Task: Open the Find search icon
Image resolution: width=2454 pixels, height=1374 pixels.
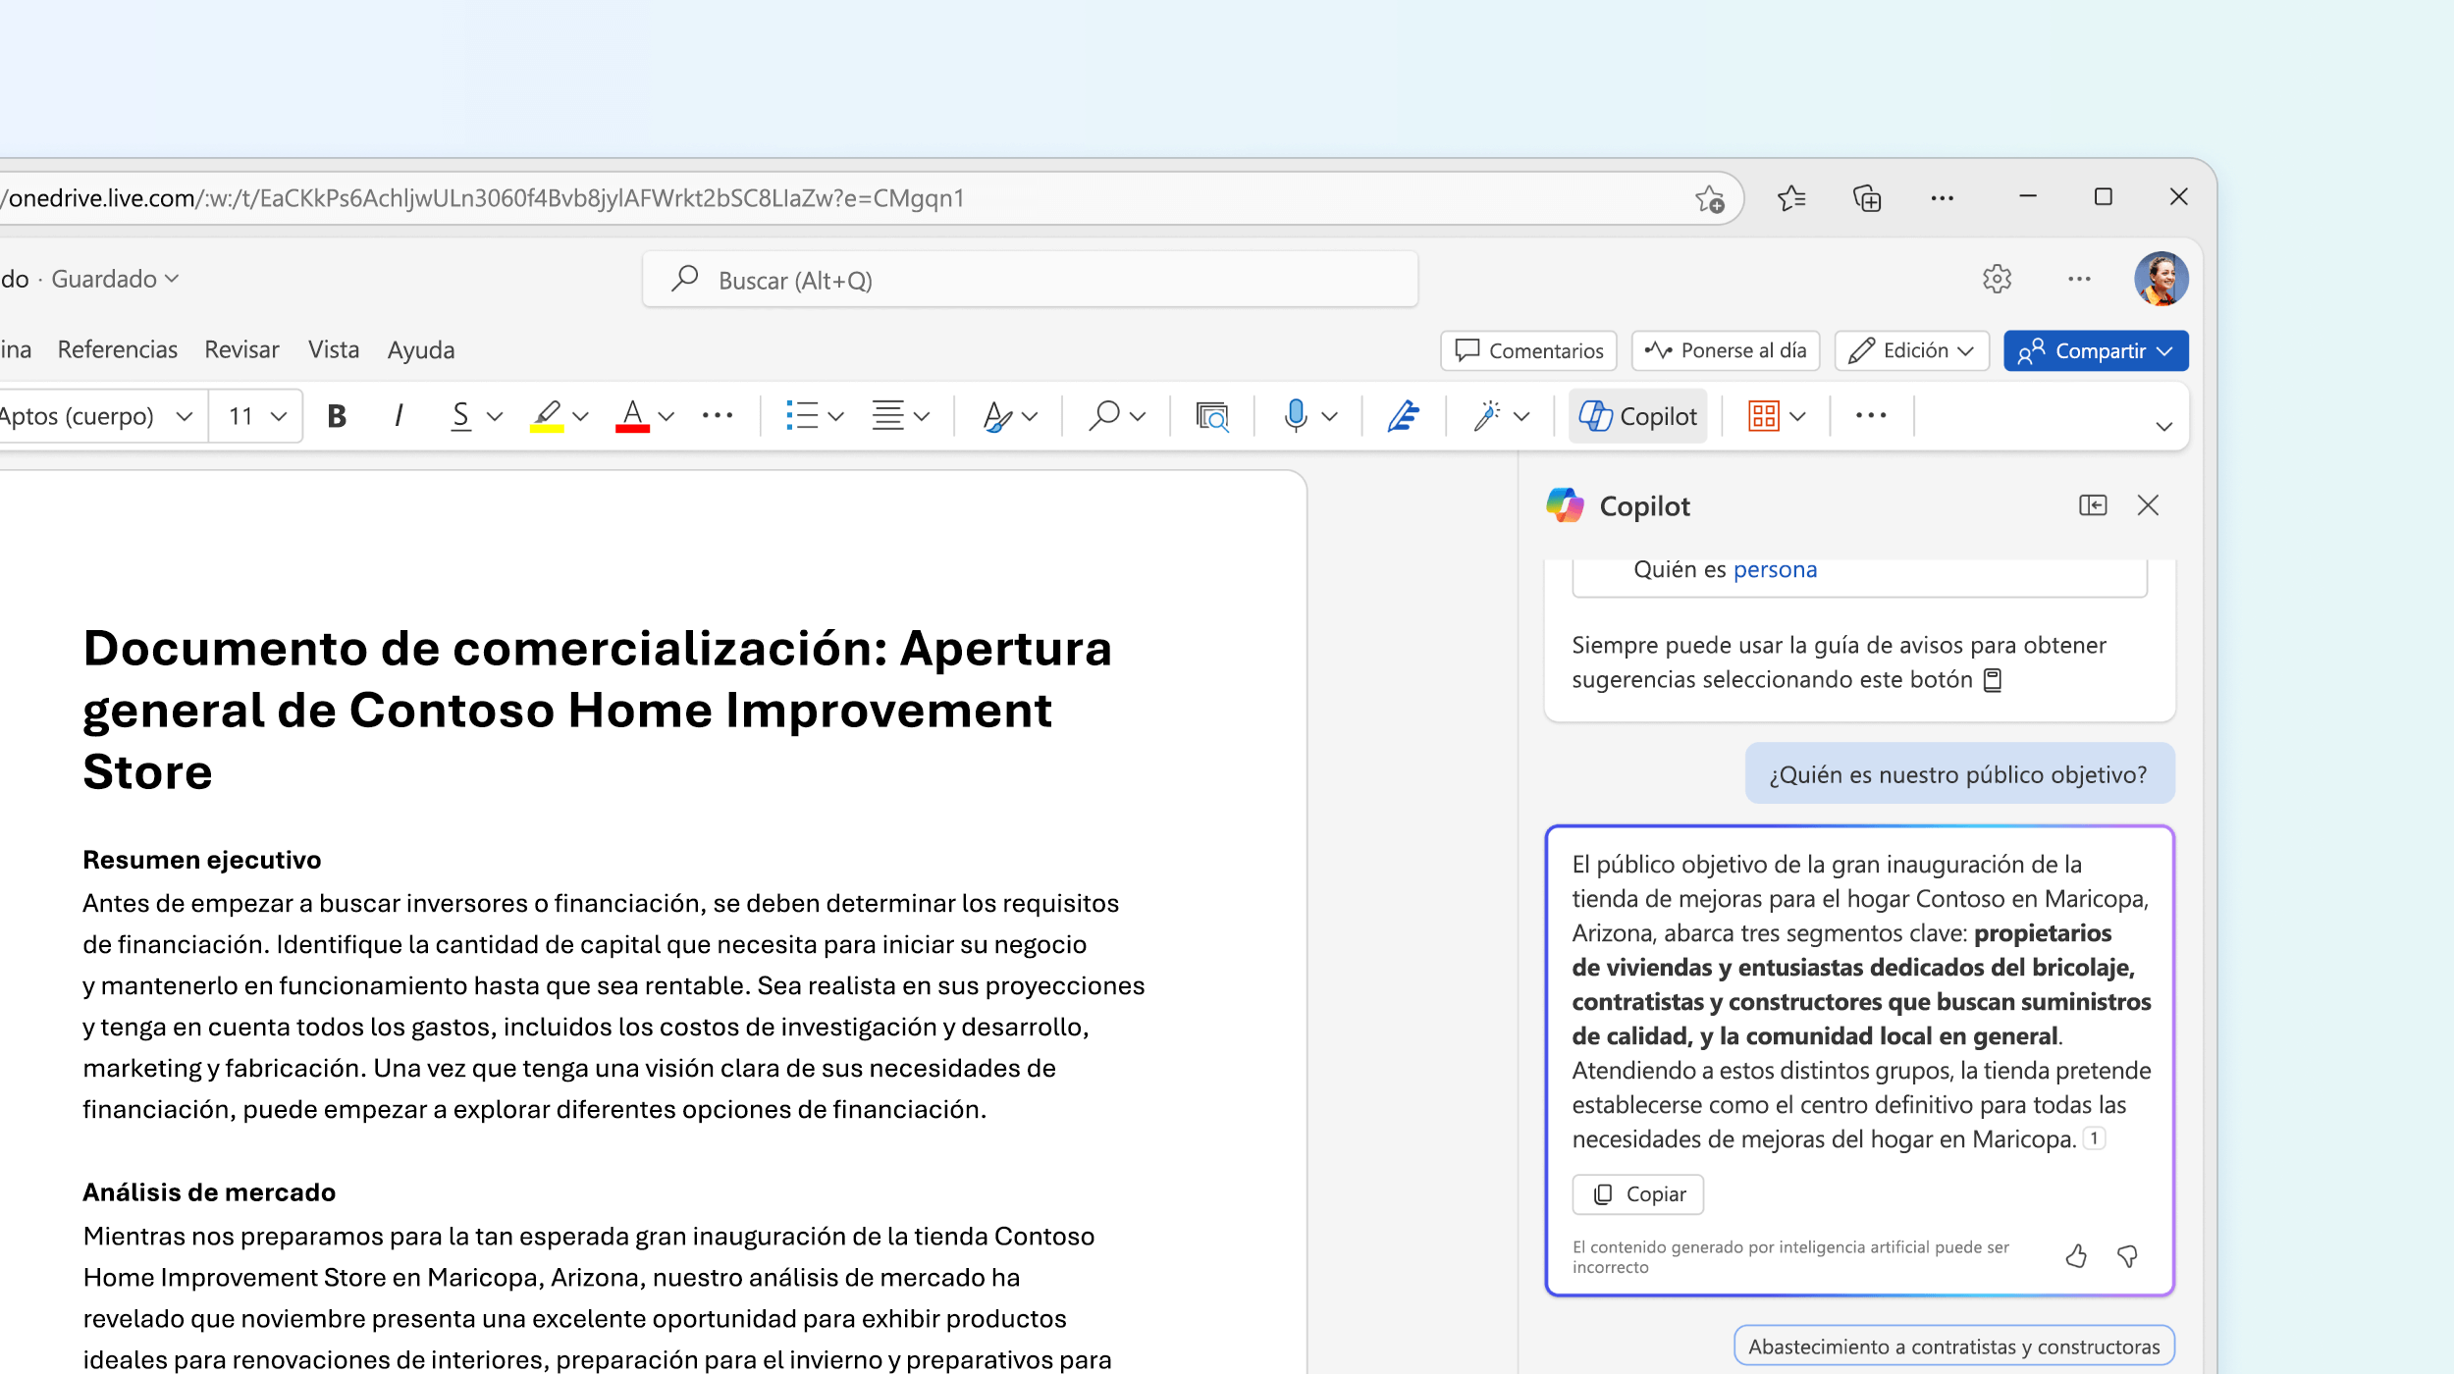Action: click(x=1104, y=416)
